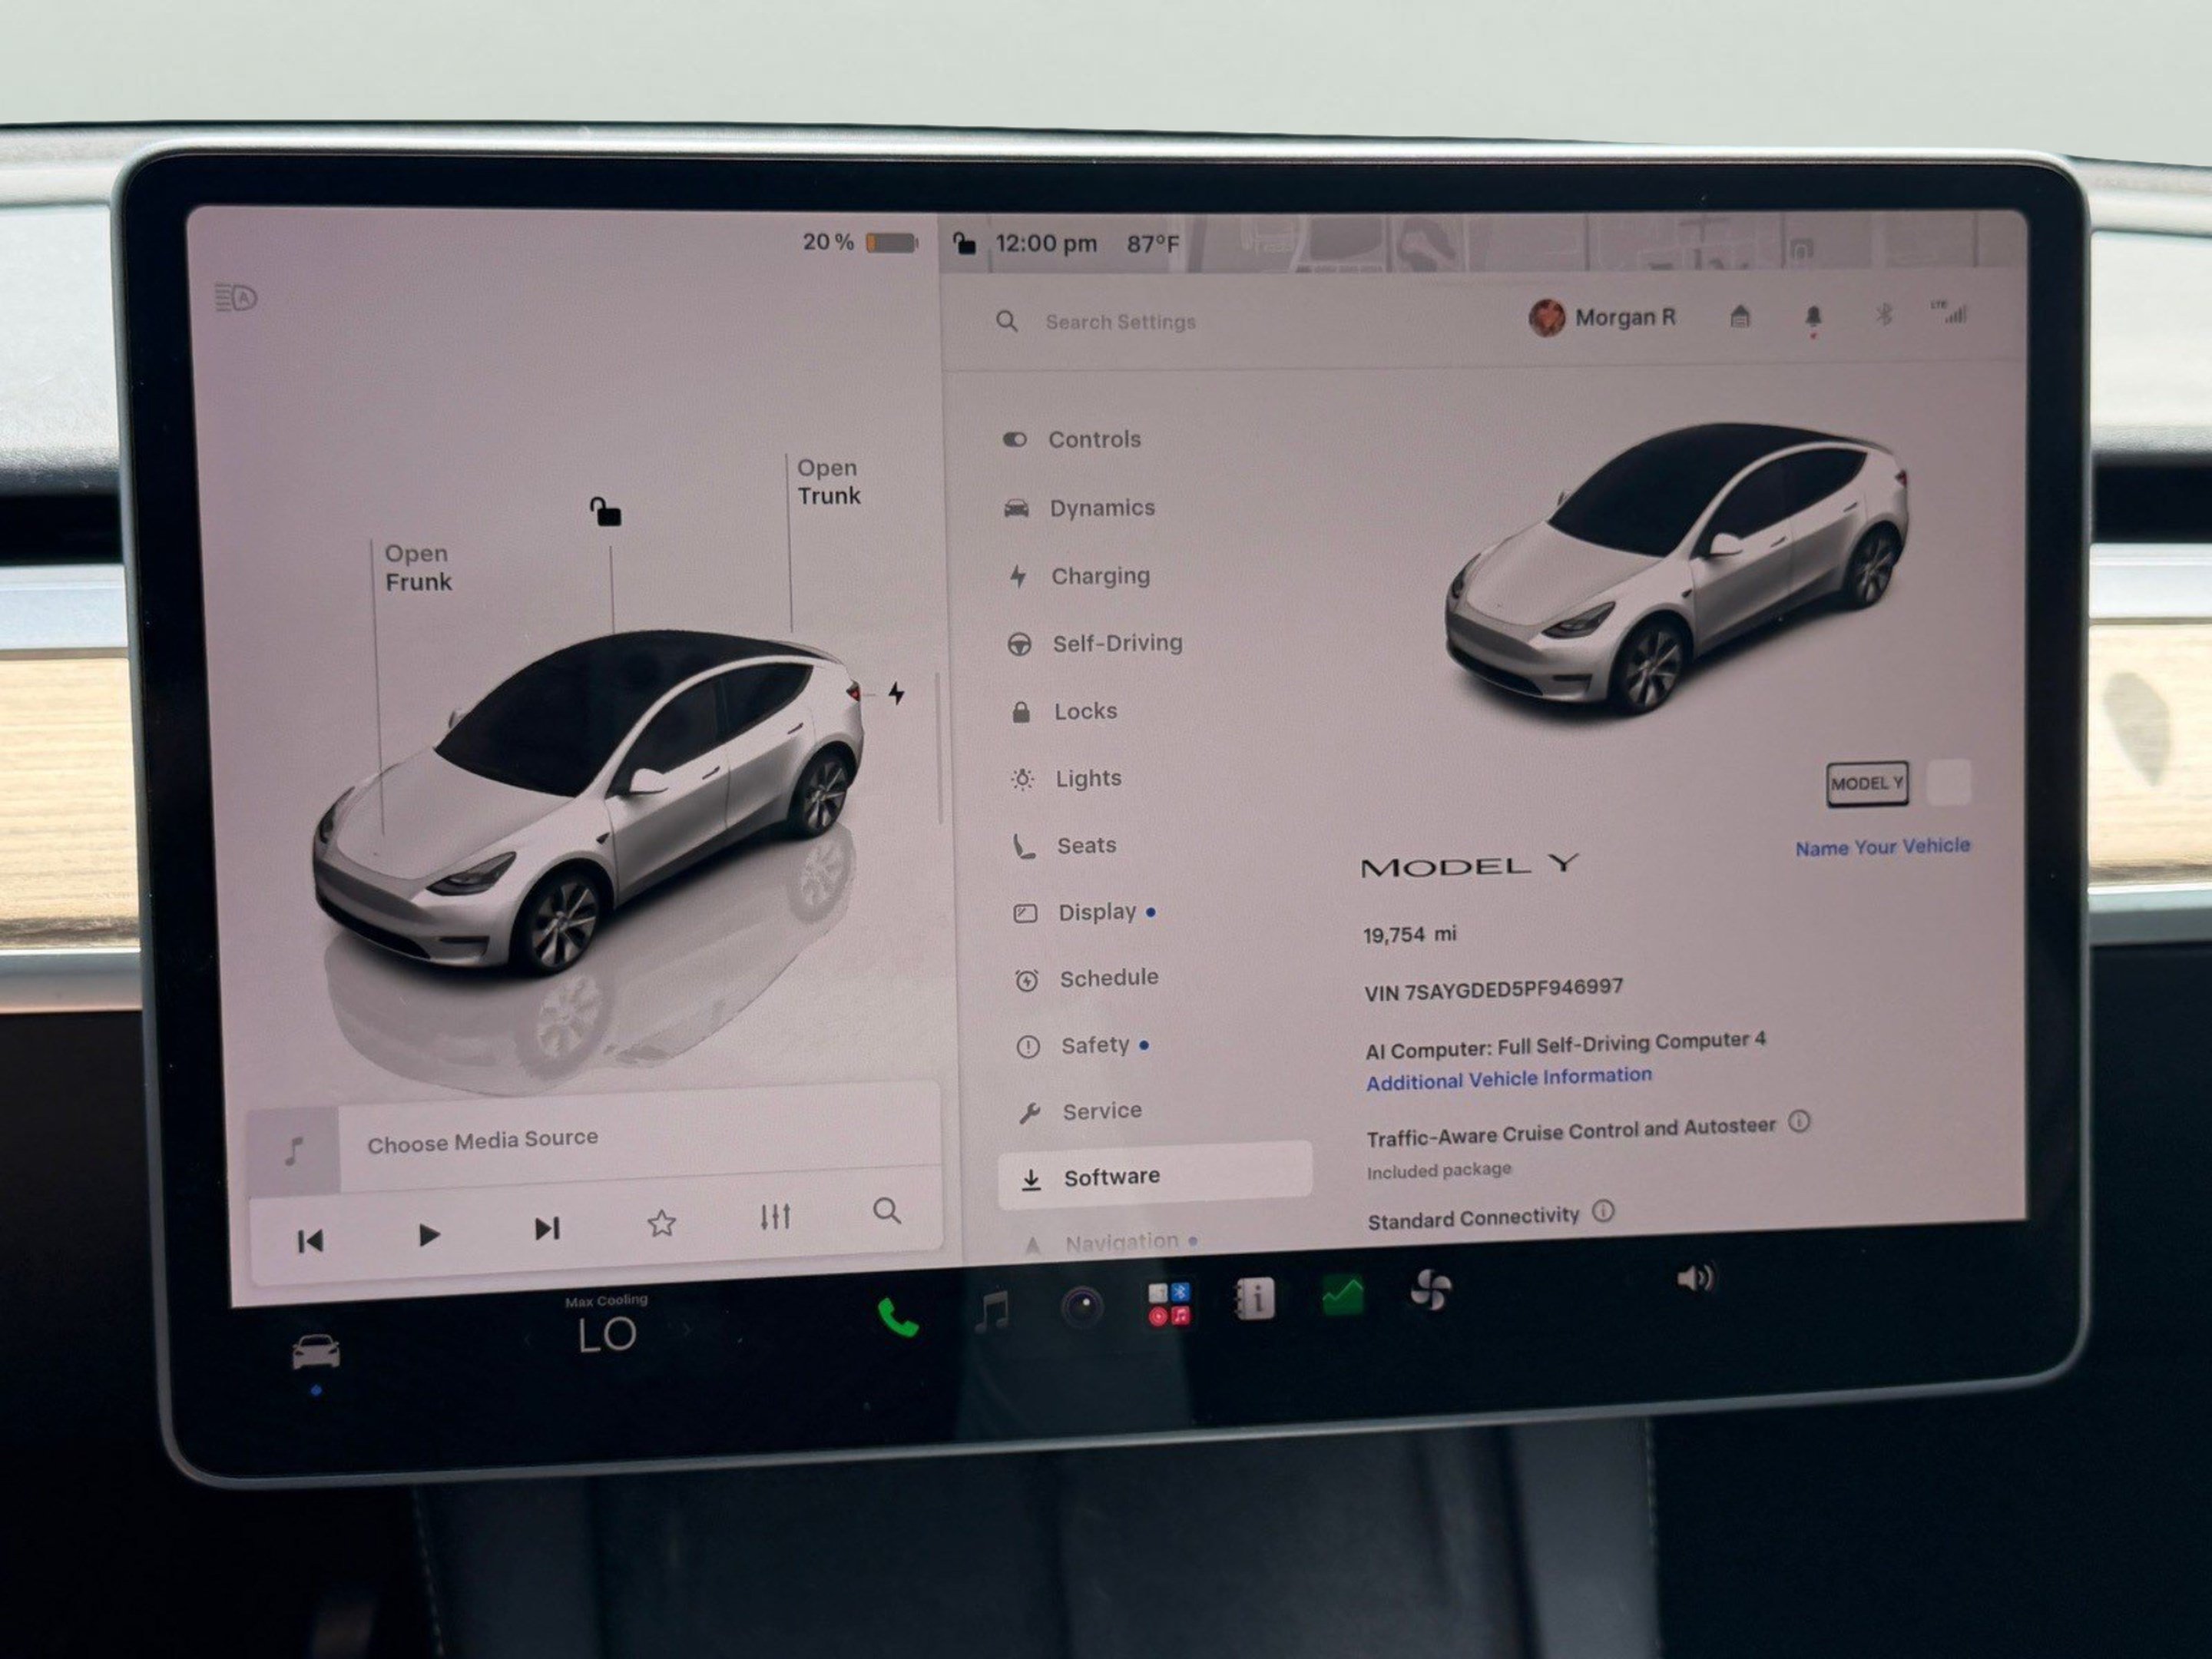The image size is (2212, 1659).
Task: Tap the car controls icon in the dock
Action: pos(315,1352)
